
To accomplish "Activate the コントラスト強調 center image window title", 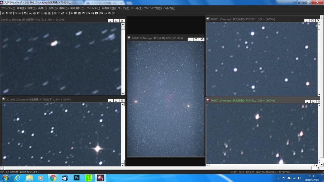I will pyautogui.click(x=159, y=38).
